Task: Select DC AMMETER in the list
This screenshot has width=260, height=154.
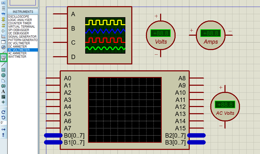Action: point(23,47)
